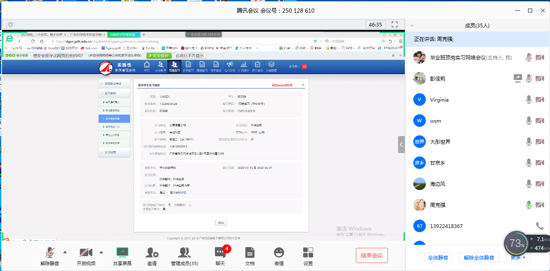Viewport: 550px width, 271px height.
Task: Toggle 大彤世界's microphone icon
Action: 528,142
